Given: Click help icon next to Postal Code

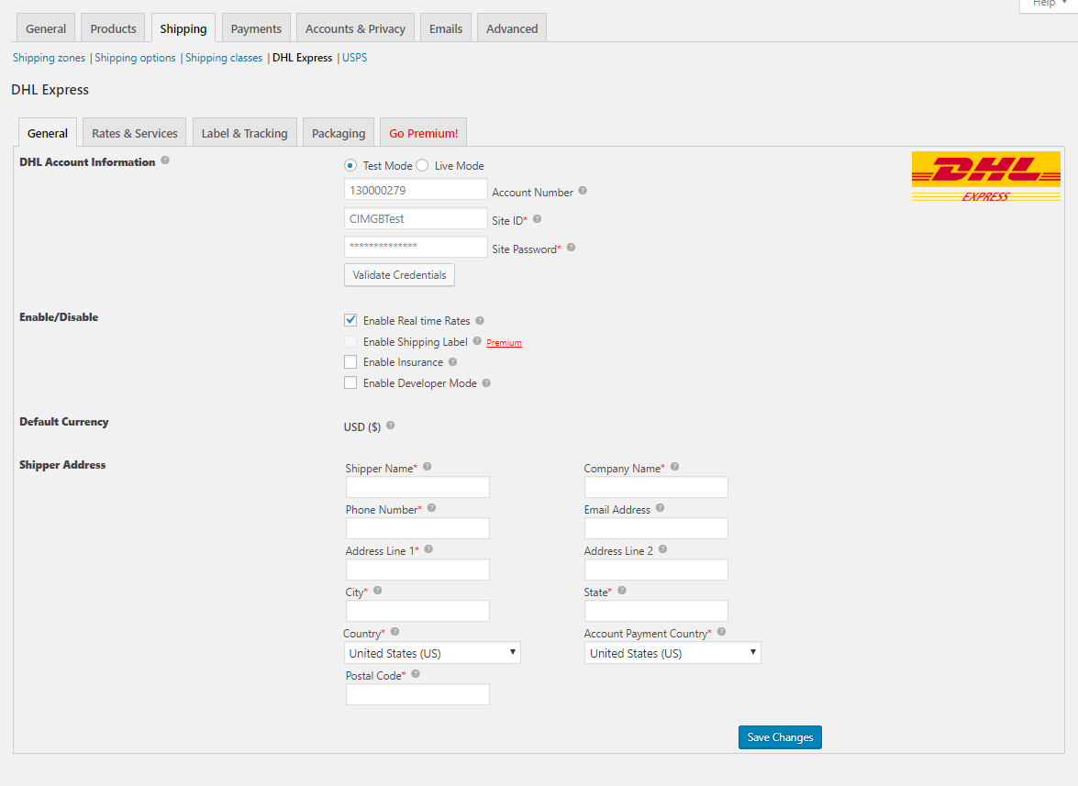Looking at the screenshot, I should coord(416,674).
